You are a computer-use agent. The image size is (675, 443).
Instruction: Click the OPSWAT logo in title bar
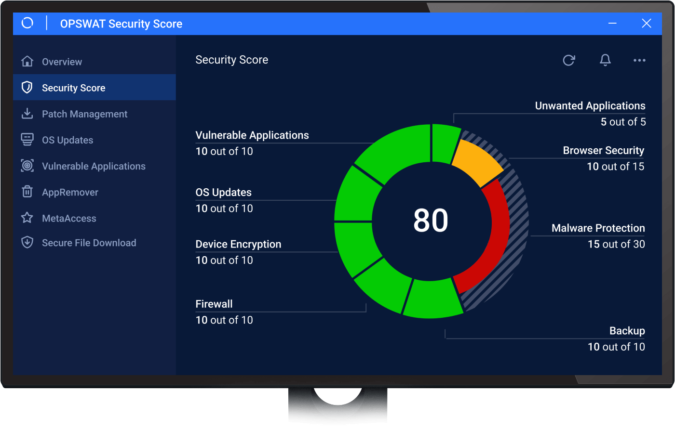27,23
